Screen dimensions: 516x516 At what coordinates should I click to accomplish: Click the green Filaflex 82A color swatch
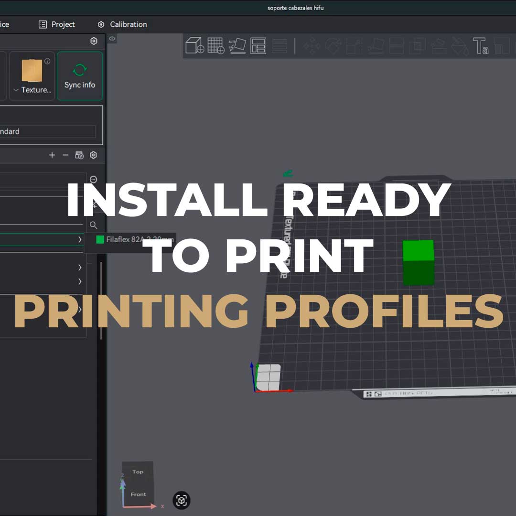click(100, 239)
